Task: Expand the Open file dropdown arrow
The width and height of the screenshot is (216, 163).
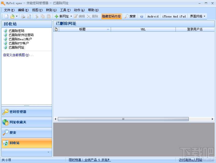Action: coord(17,16)
